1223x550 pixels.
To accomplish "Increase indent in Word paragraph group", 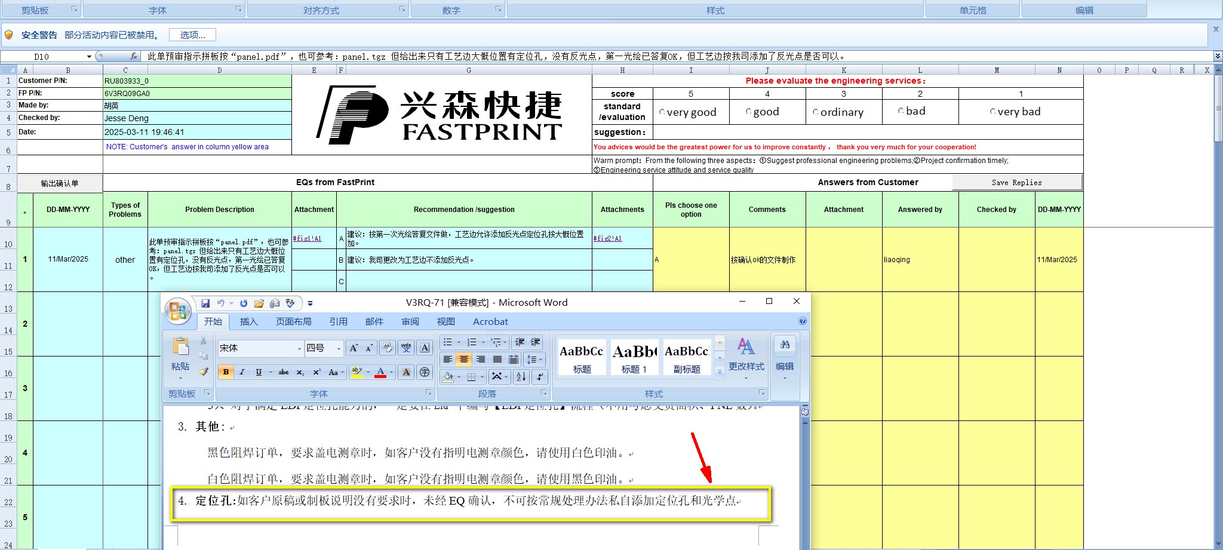I will coord(536,342).
